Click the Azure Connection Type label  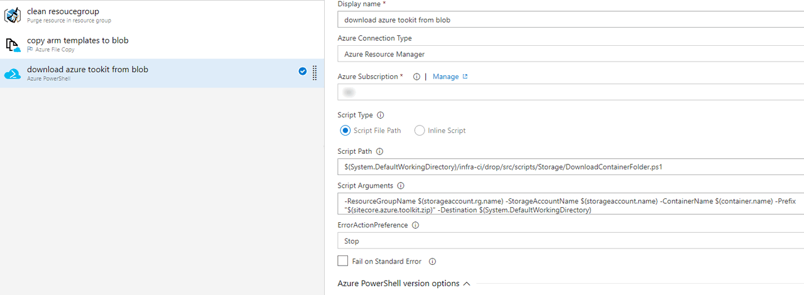tap(374, 38)
